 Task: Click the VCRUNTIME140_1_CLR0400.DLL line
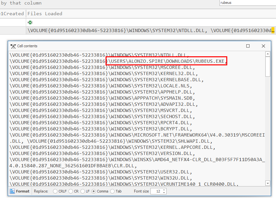(124, 184)
